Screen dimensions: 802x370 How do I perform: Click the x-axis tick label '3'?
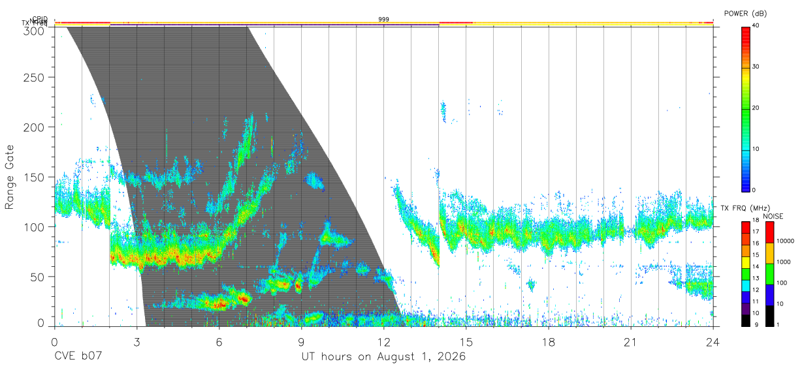[136, 342]
